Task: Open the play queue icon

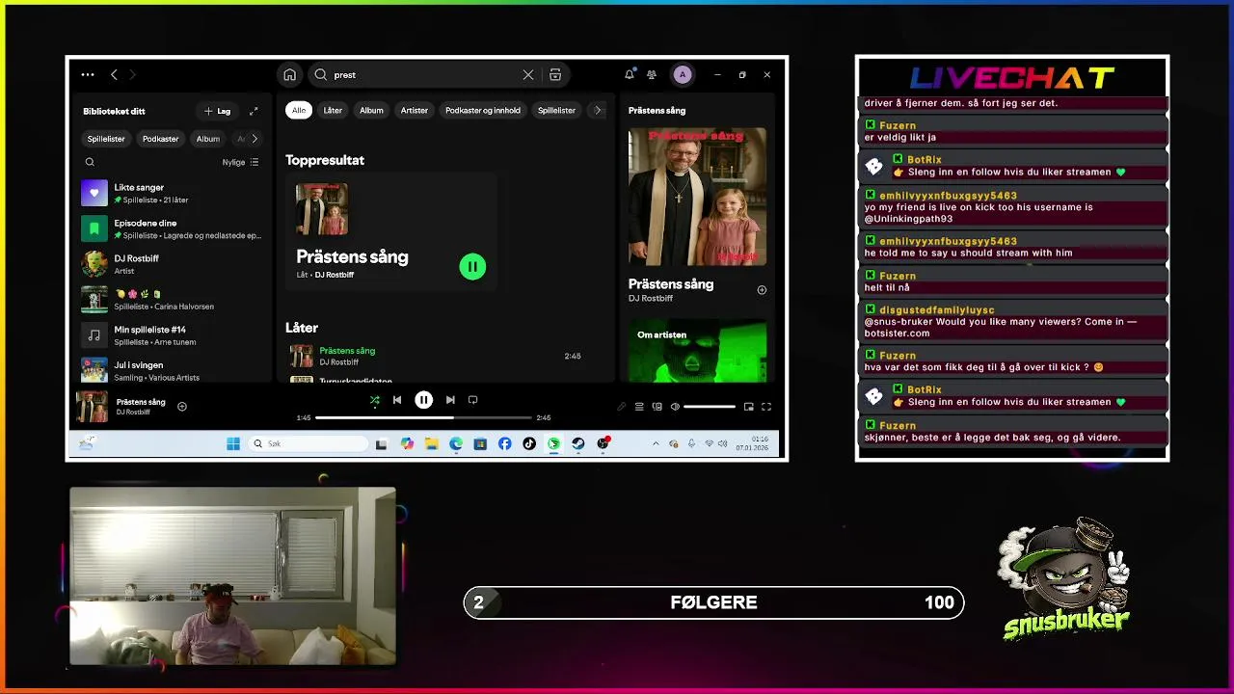Action: tap(639, 407)
